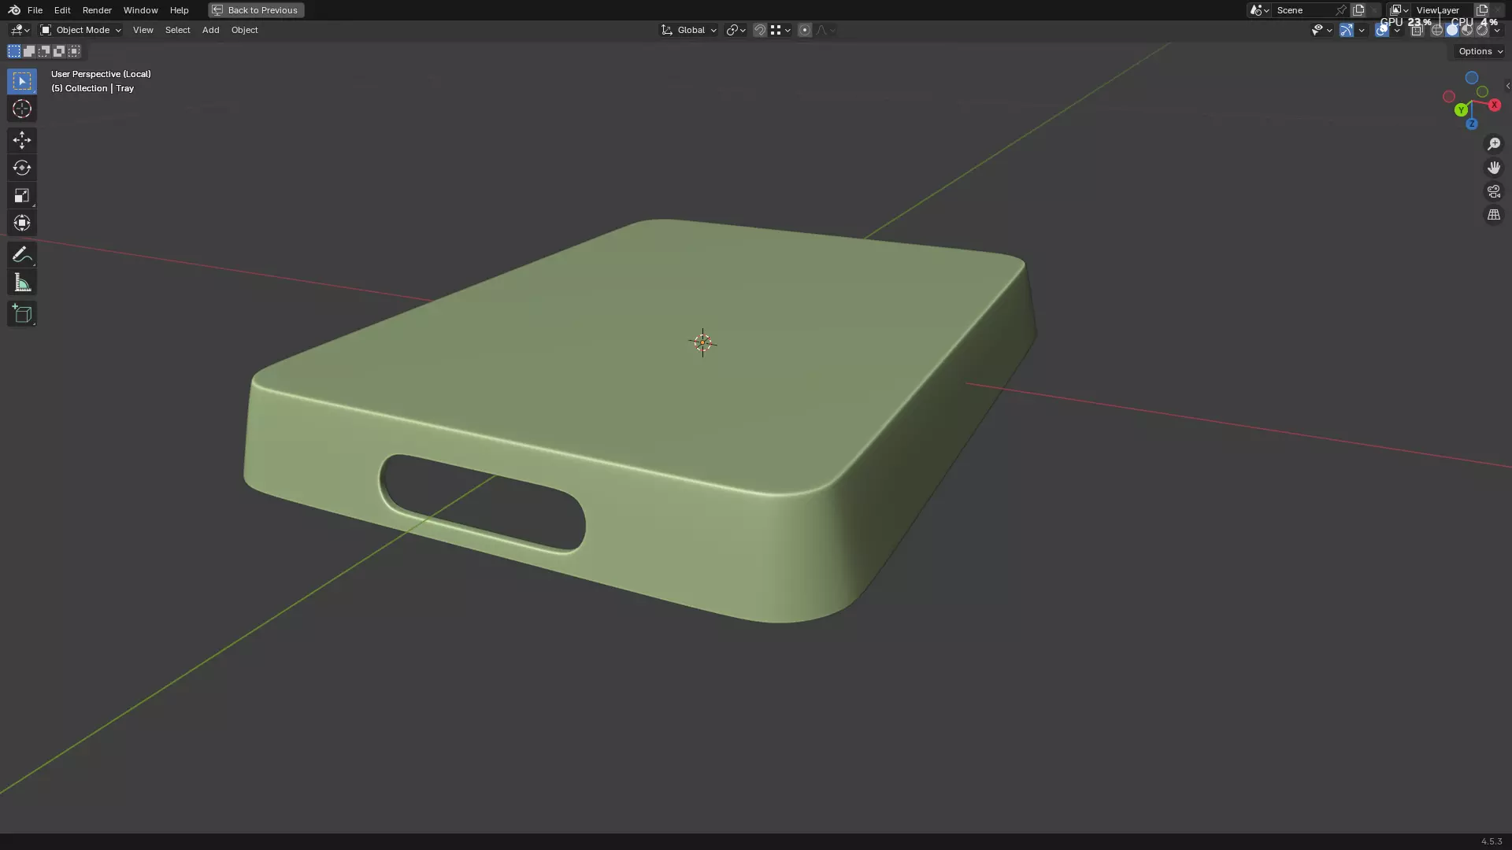Viewport: 1512px width, 850px height.
Task: Open the editor type dropdown
Action: (20, 30)
